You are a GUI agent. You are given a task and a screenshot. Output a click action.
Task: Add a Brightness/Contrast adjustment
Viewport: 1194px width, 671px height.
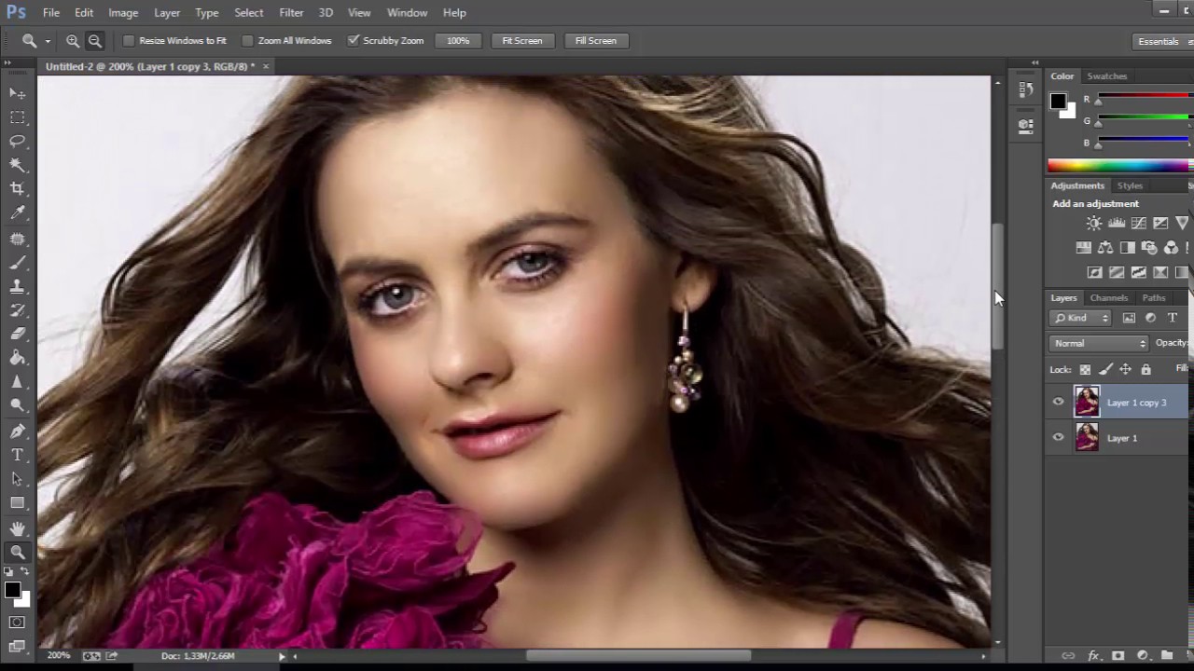[1093, 224]
